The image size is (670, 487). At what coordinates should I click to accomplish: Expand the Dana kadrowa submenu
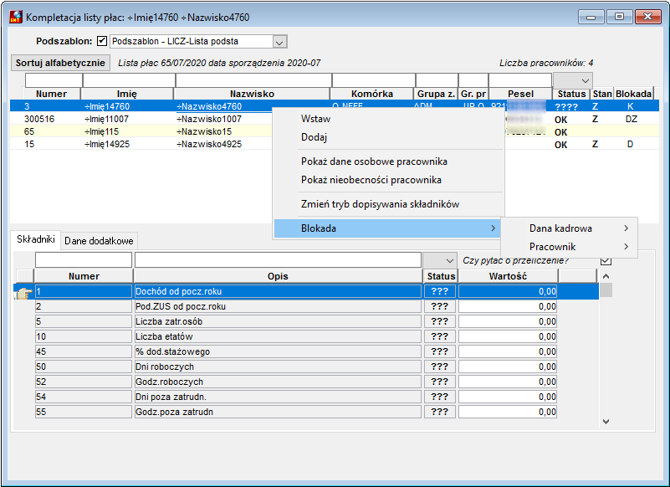(569, 228)
